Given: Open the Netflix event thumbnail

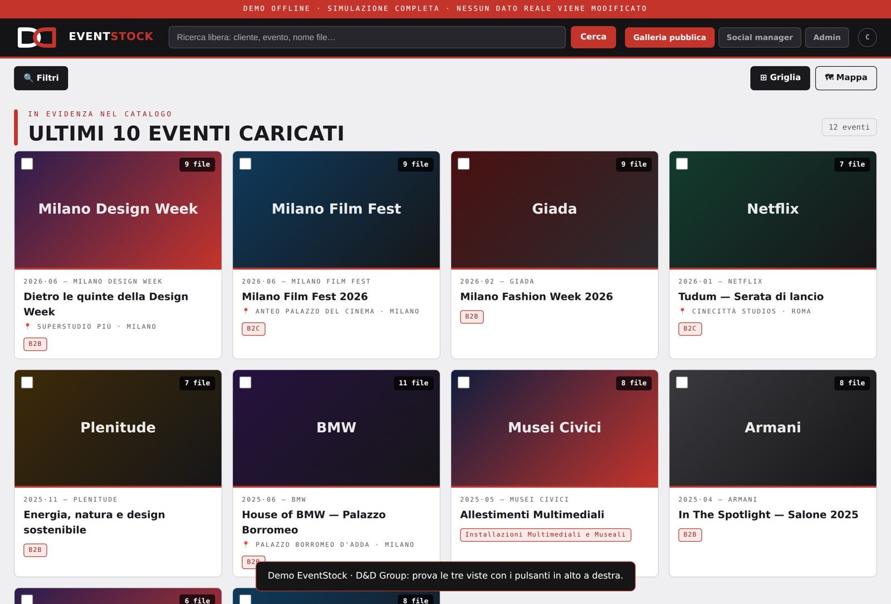Looking at the screenshot, I should [773, 210].
